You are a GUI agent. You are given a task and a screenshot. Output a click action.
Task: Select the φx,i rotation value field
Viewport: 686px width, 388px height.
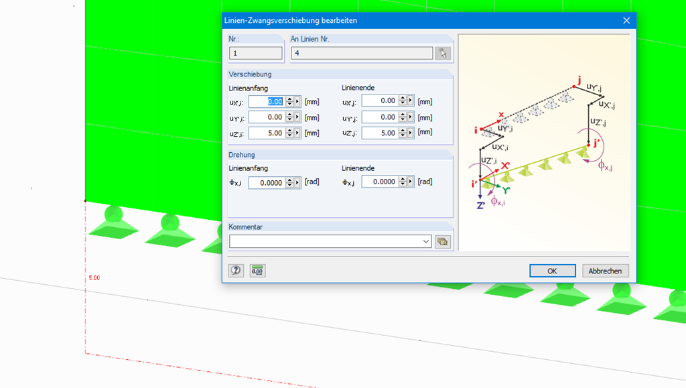tap(267, 183)
